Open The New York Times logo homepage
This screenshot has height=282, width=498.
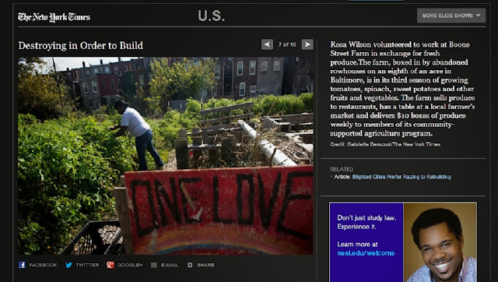(54, 17)
